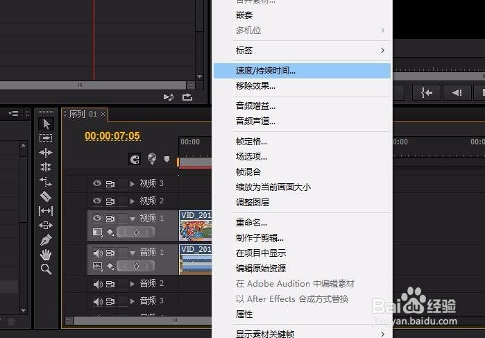Choose 属性 in context menu
This screenshot has height=338, width=485.
(302, 314)
